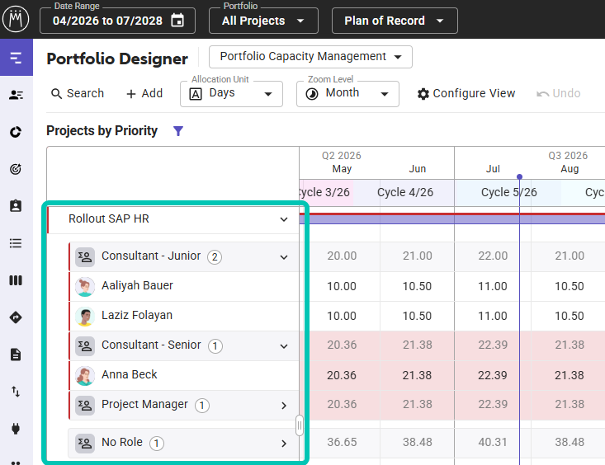Viewport: 605px width, 465px height.
Task: Open the diamond directions sidebar icon
Action: pyautogui.click(x=16, y=317)
